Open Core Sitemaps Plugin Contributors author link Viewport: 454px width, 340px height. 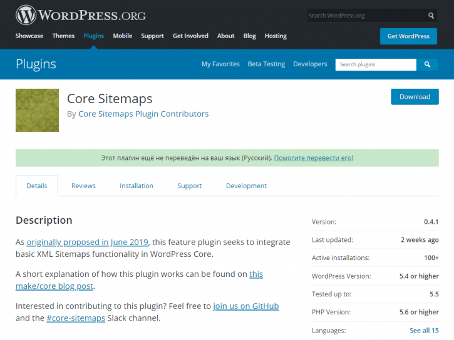pyautogui.click(x=143, y=114)
